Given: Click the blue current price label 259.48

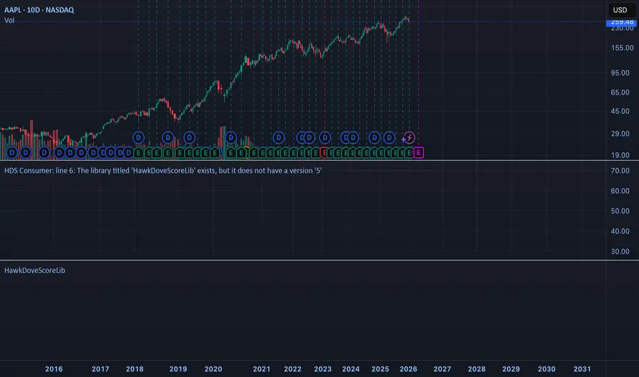Looking at the screenshot, I should coord(620,23).
